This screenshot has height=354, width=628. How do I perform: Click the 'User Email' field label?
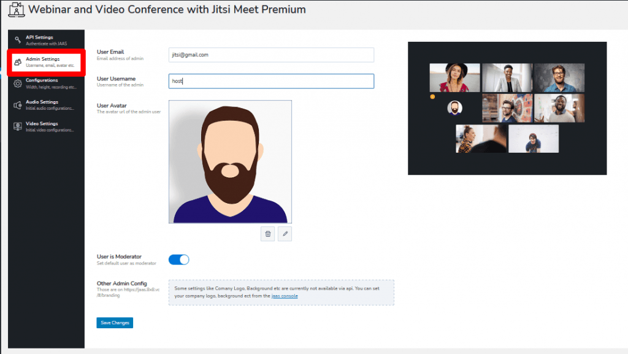[110, 52]
